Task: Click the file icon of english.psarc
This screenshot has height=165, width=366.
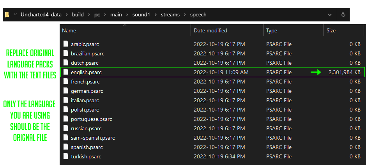Action: pyautogui.click(x=66, y=72)
